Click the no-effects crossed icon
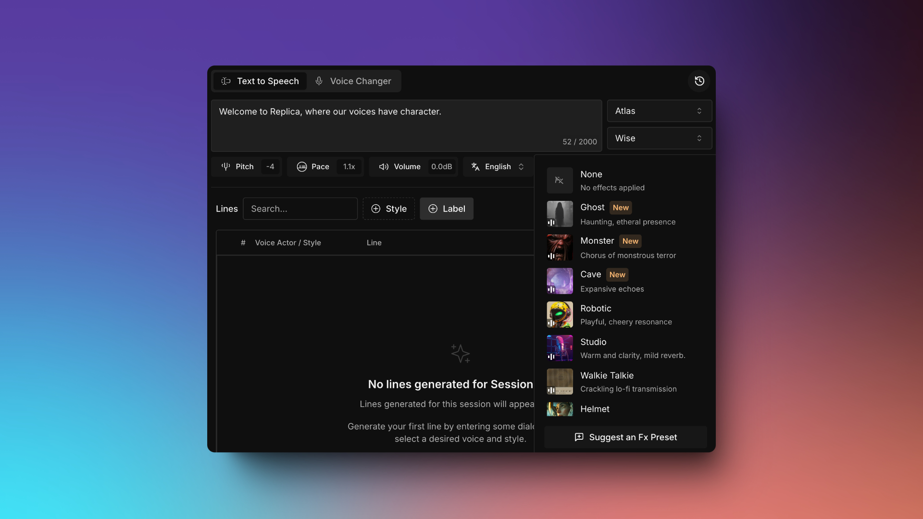Screen dimensions: 923x519 [560, 180]
